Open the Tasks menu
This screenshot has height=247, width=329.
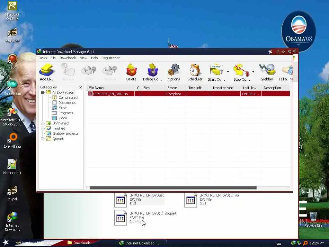point(42,58)
